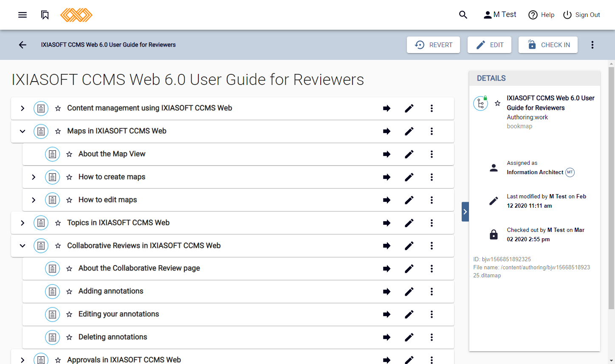Star Topics in IXIASOFT CCMS Web
Screen dimensions: 615x364
[x=58, y=223]
